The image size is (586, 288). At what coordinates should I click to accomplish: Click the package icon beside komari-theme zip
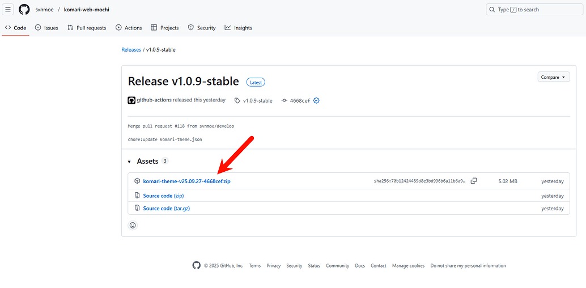click(137, 181)
